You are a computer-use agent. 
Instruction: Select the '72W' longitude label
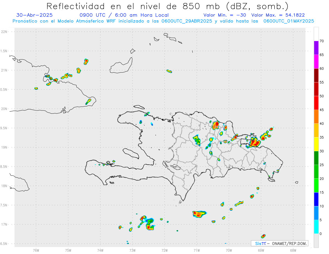click(x=164, y=250)
